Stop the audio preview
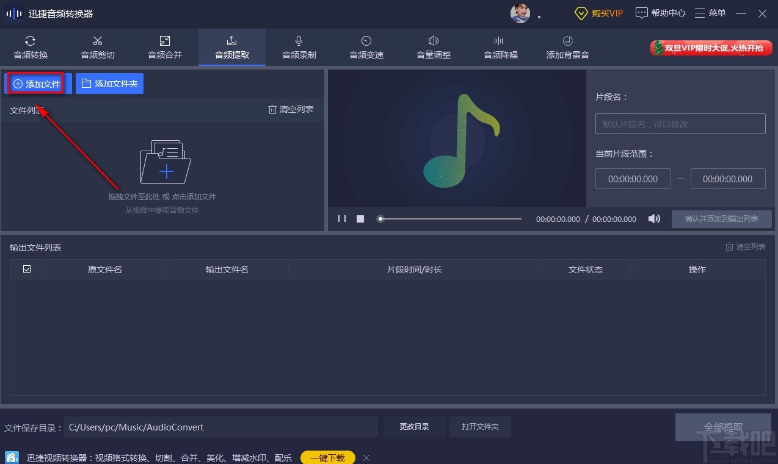This screenshot has width=778, height=464. tap(360, 218)
